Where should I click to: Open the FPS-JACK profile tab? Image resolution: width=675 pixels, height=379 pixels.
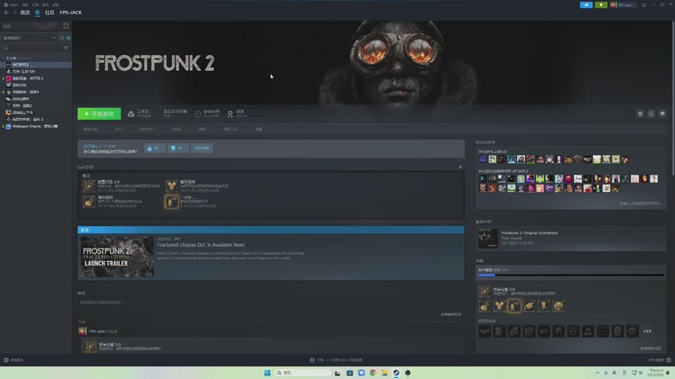(x=71, y=13)
